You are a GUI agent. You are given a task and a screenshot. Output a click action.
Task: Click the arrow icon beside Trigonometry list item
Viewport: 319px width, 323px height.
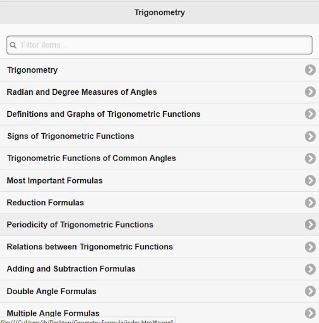point(310,70)
